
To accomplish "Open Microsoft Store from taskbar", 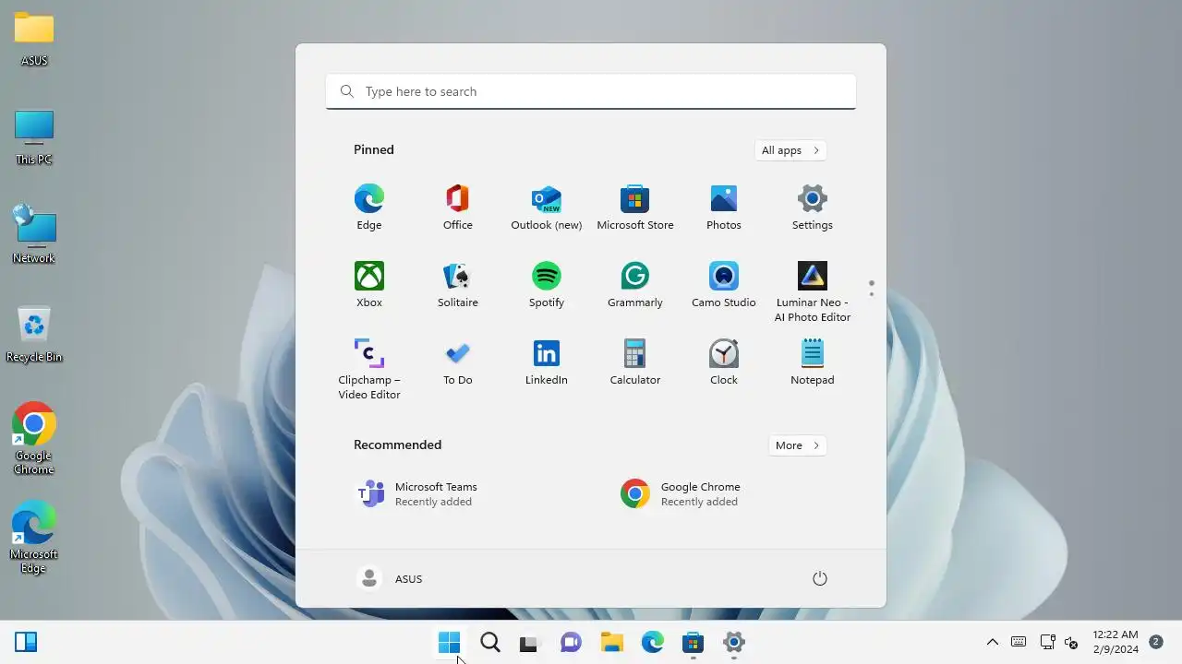I will tap(693, 642).
